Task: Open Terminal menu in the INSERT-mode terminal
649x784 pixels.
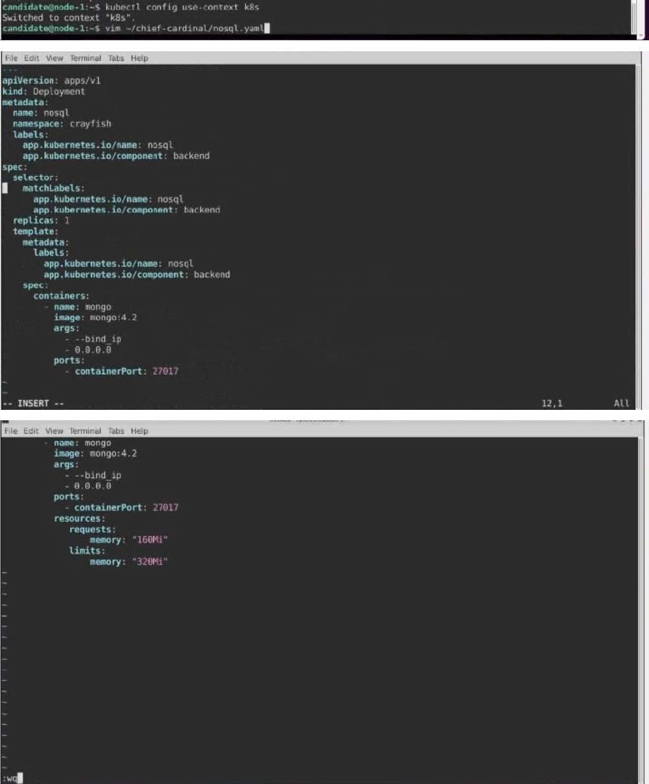Action: (86, 58)
